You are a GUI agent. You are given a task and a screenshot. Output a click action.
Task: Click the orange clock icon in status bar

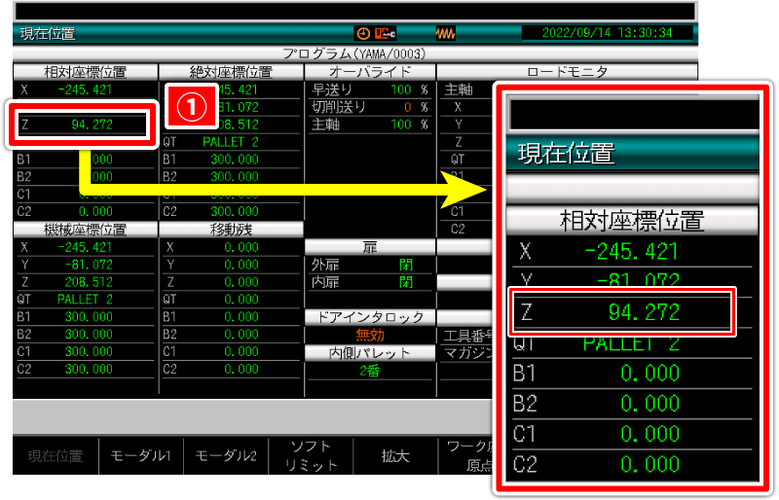[362, 33]
